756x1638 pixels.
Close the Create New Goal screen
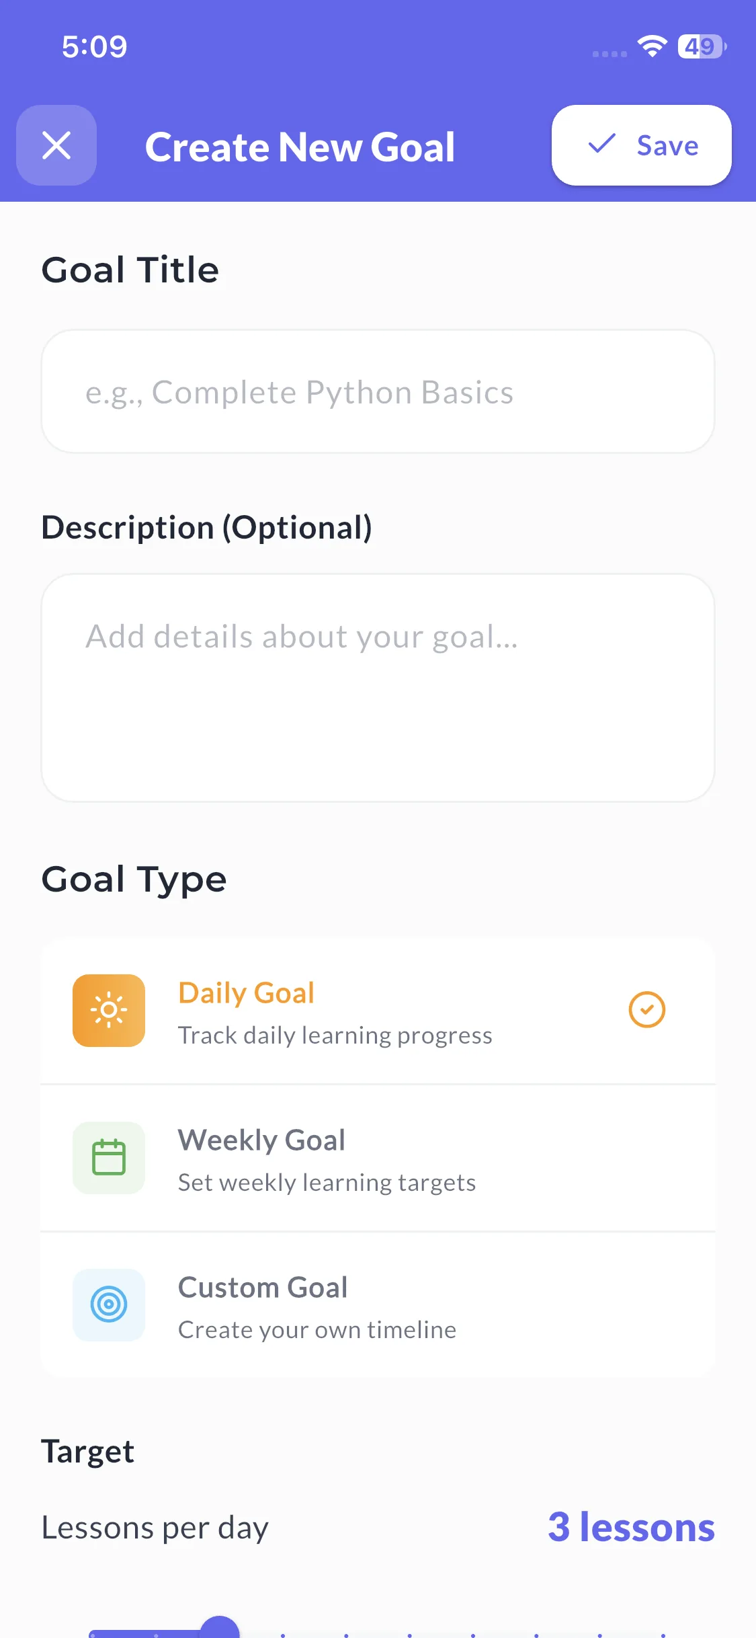pos(56,145)
